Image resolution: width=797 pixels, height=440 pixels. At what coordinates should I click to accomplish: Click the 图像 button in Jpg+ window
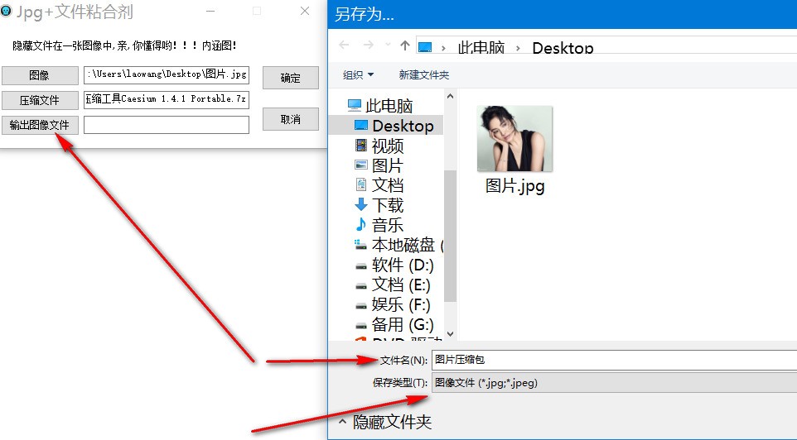pos(40,75)
